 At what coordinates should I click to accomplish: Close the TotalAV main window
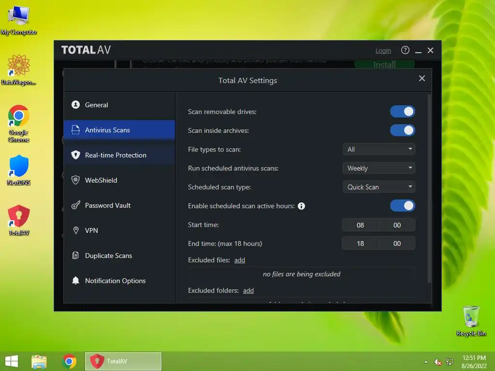[x=430, y=50]
